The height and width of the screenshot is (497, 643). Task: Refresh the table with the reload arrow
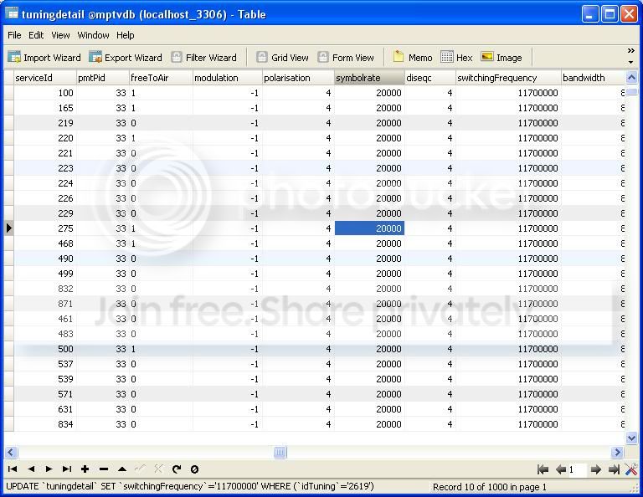coord(177,469)
